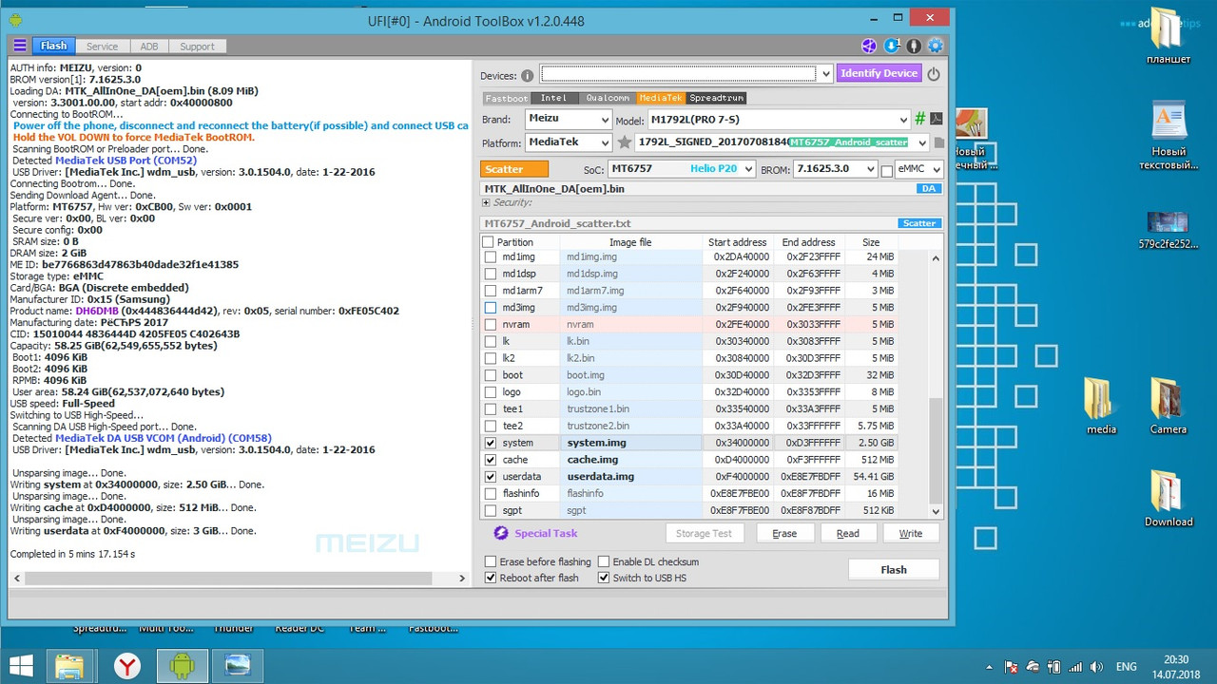The width and height of the screenshot is (1217, 684).
Task: Open the планшет folder on the desktop
Action: [1168, 38]
